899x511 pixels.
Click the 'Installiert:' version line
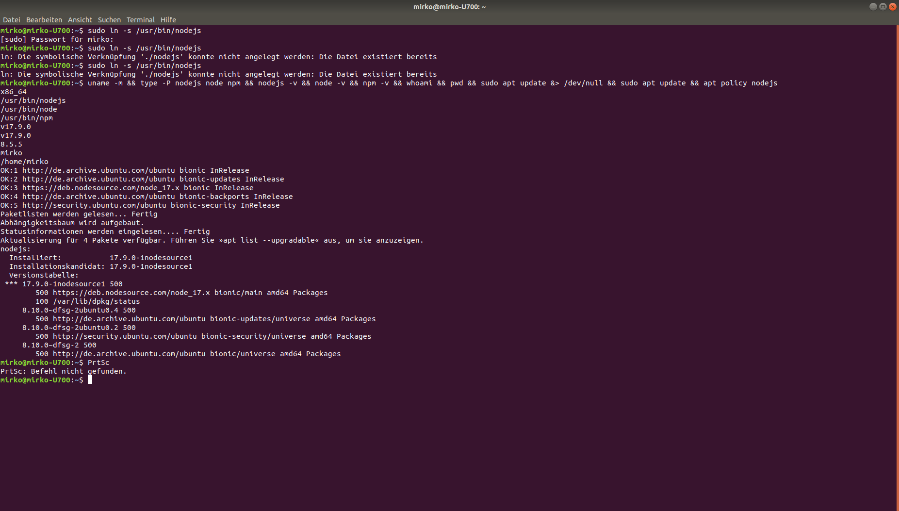tap(101, 258)
